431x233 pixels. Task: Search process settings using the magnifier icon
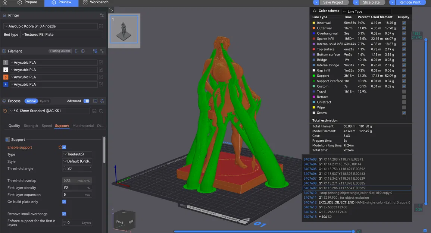coord(101,111)
